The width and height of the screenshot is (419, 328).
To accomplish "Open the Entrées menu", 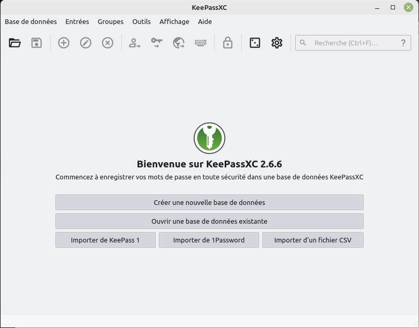I will point(77,21).
